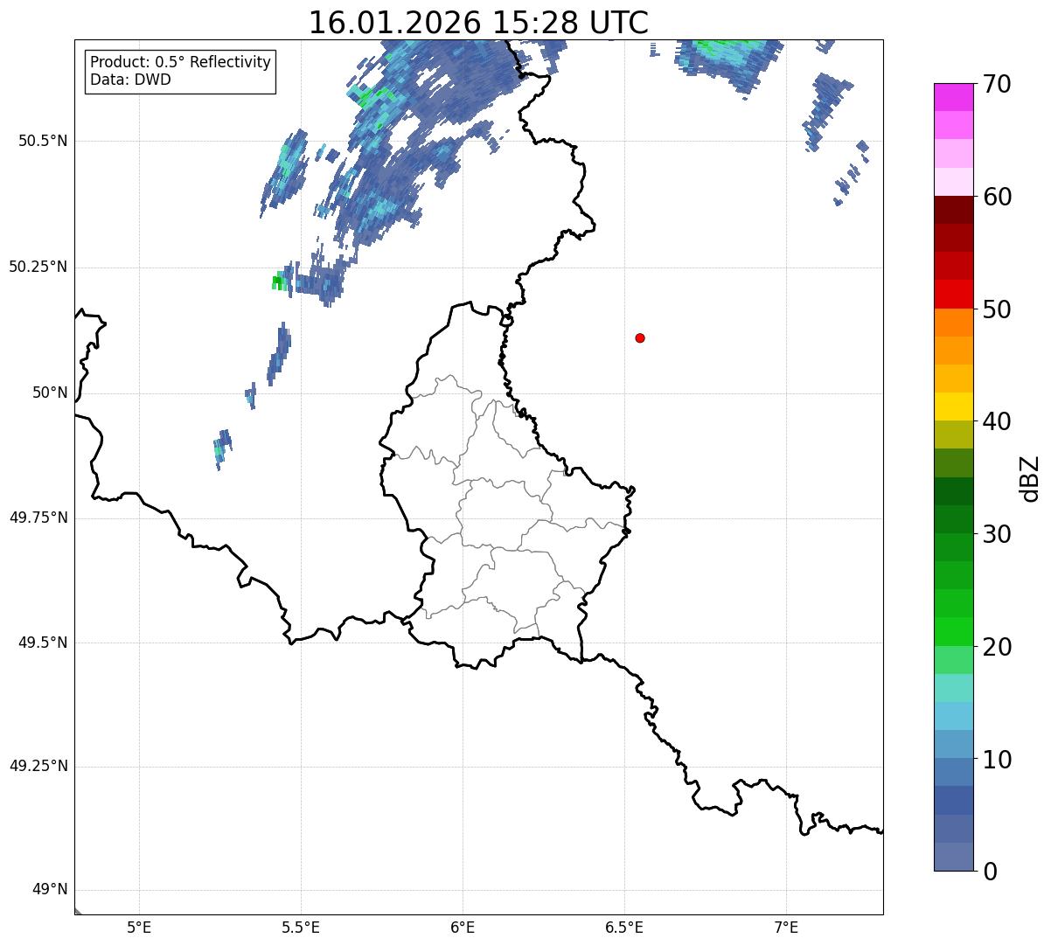The image size is (1051, 945).
Task: Click the timestamp title 16.01.2026 15:28 UTC
Action: pos(478,23)
